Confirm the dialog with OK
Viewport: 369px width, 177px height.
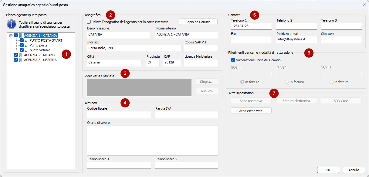328,170
